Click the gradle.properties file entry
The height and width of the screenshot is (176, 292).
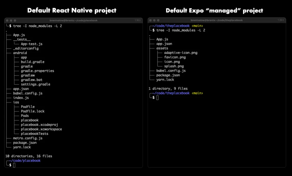(37, 71)
